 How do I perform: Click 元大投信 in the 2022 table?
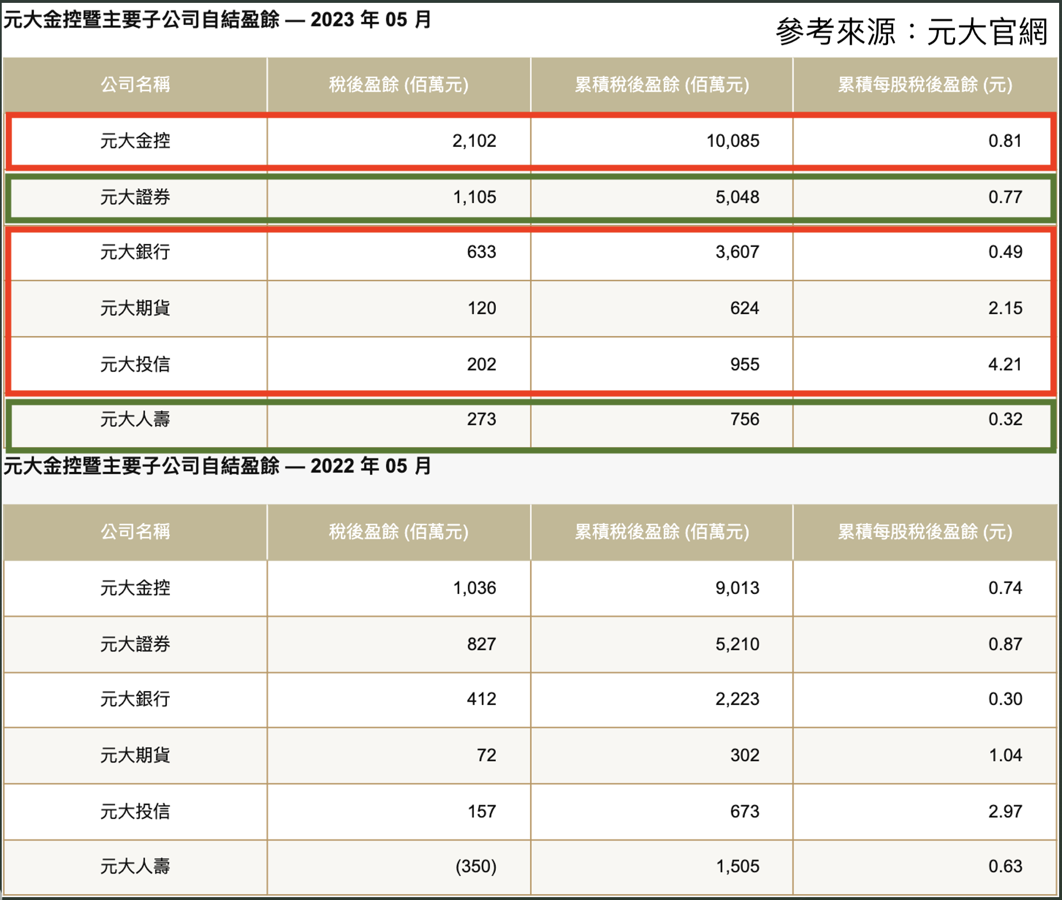coord(135,811)
